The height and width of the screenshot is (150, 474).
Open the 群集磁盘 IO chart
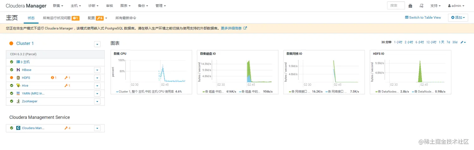238,72
